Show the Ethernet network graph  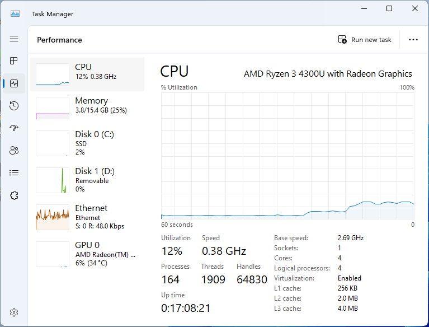pos(87,217)
